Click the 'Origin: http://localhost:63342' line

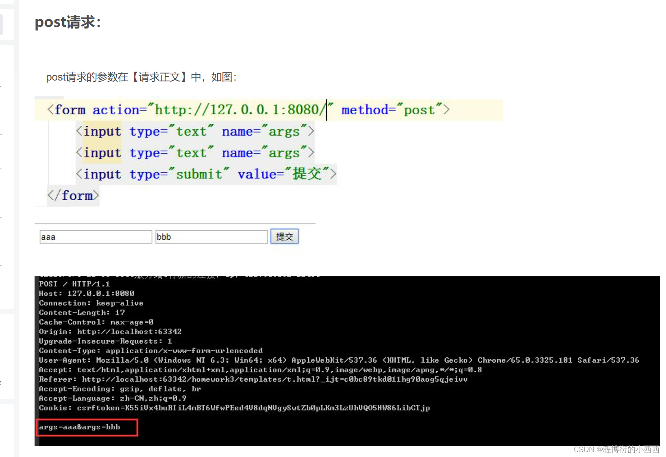tap(110, 332)
